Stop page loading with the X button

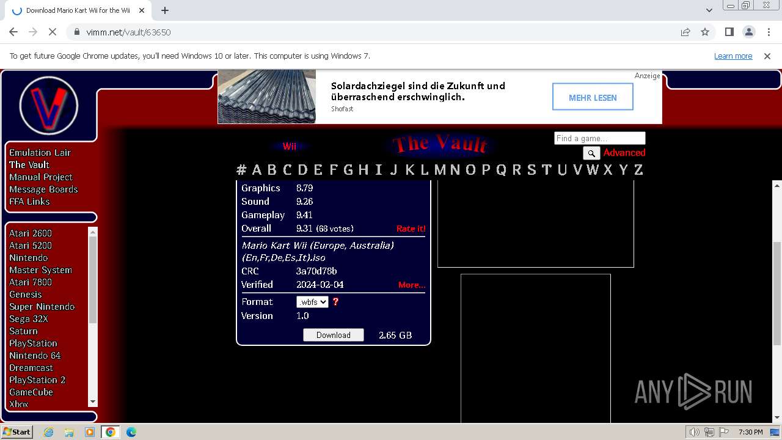point(53,32)
